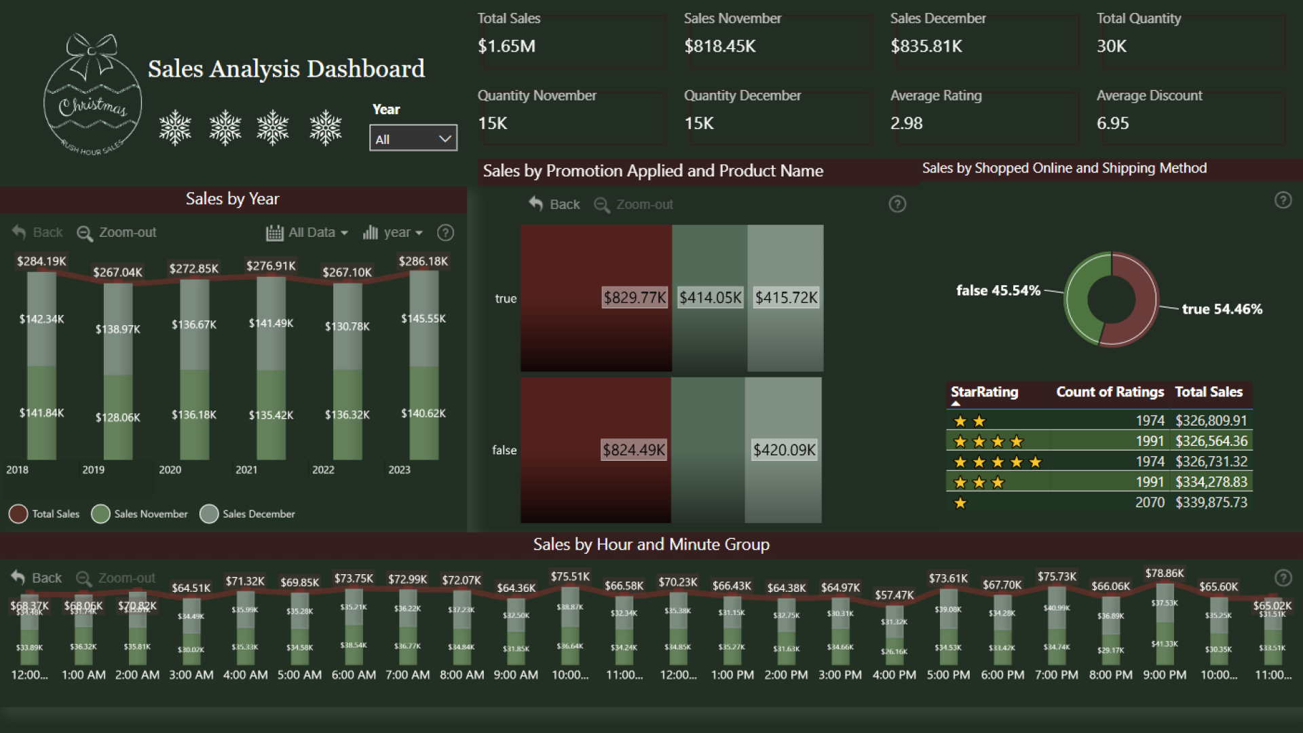Select the 4:00 PM bar in hourly chart
The image size is (1303, 733).
(x=894, y=635)
